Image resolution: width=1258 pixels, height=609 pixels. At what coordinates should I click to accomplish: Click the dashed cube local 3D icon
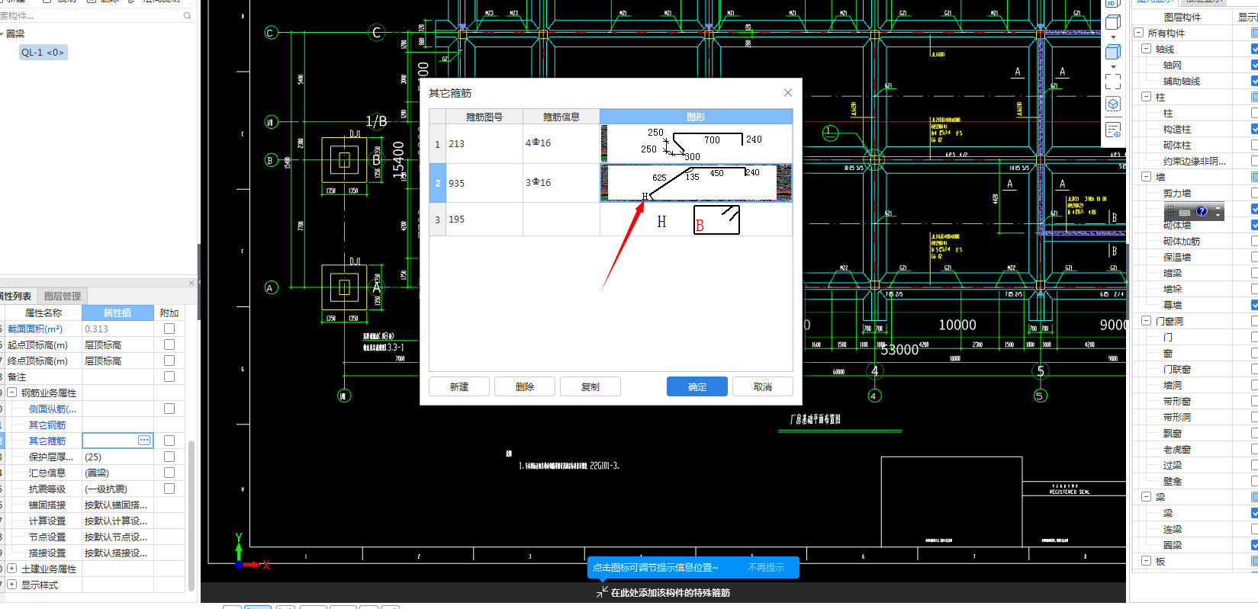[1113, 104]
